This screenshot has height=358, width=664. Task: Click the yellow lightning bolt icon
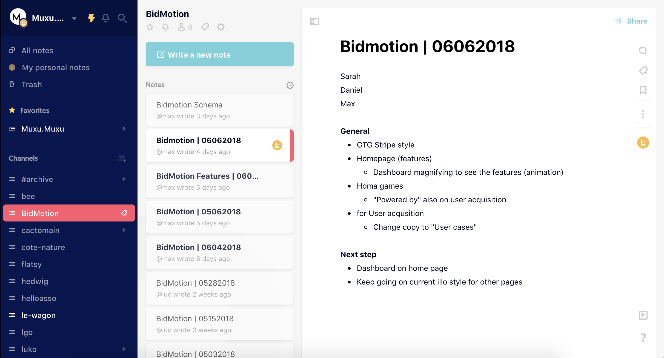91,18
